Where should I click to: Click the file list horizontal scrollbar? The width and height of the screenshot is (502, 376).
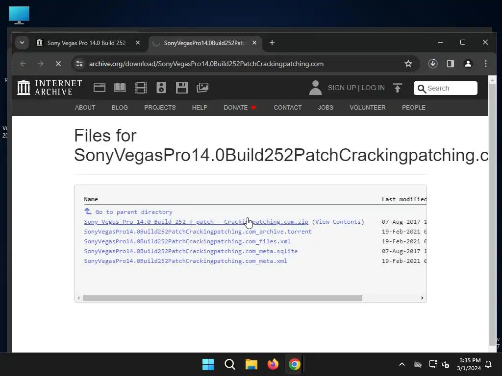point(223,298)
